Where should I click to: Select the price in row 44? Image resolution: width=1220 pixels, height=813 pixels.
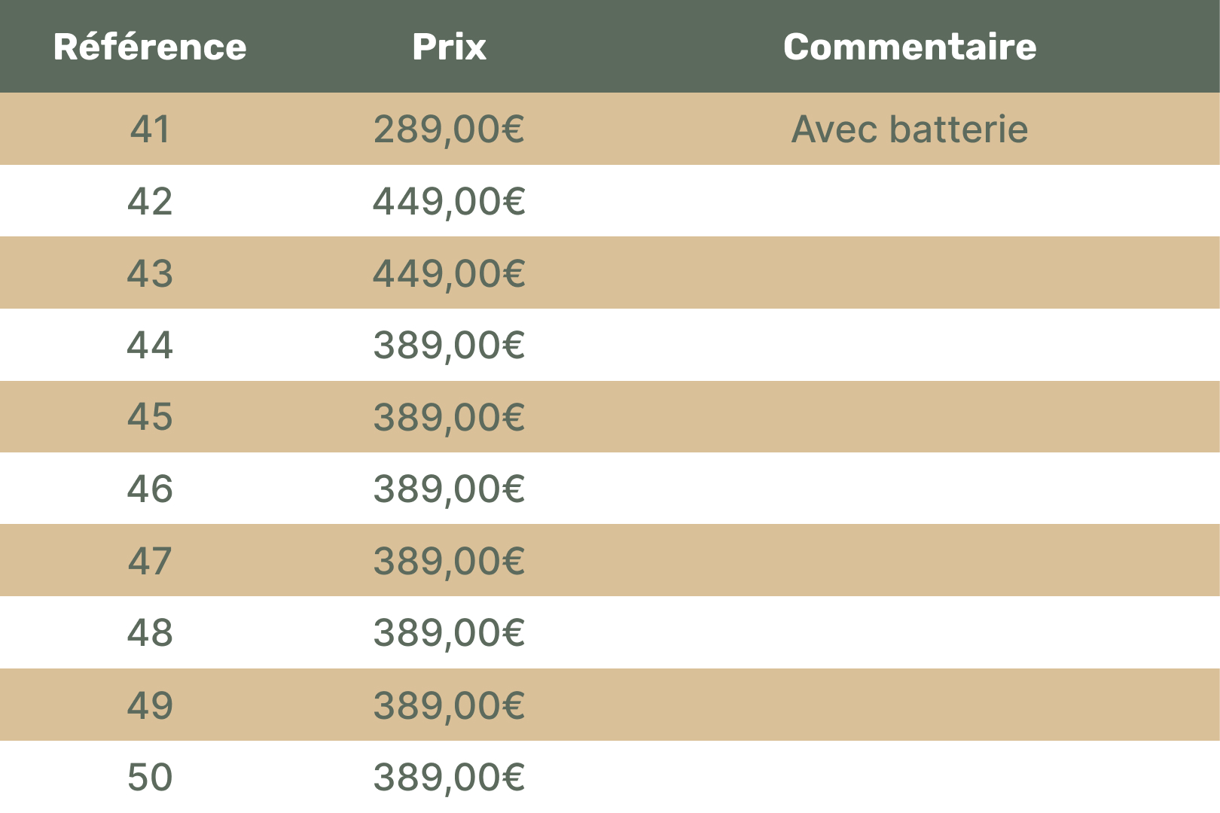(x=449, y=345)
